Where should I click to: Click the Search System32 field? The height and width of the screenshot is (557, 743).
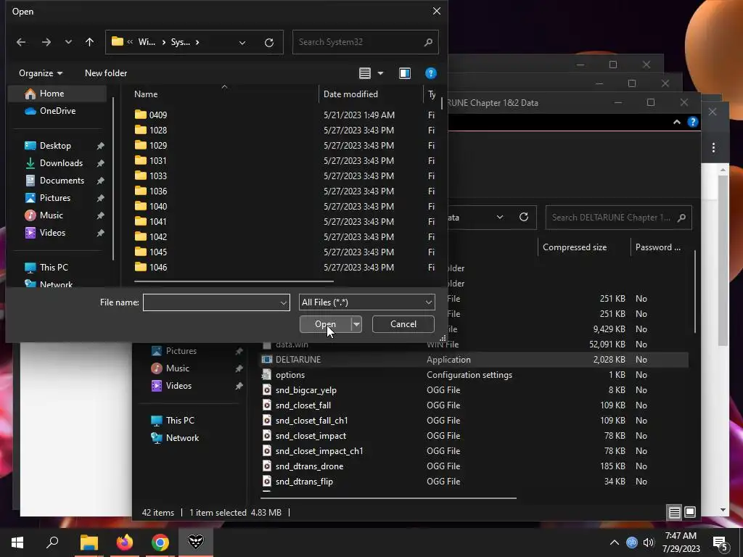click(x=365, y=42)
